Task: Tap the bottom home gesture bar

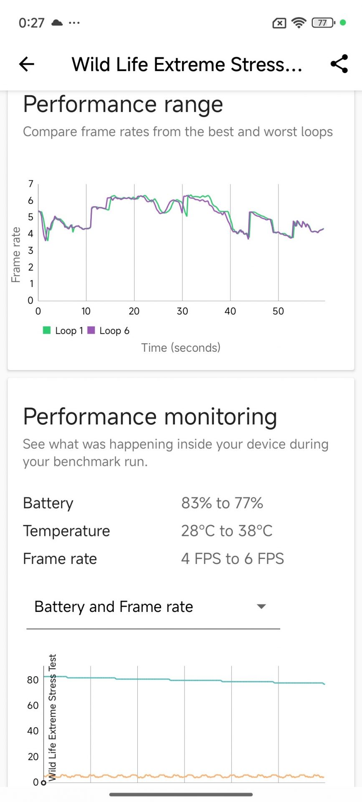Action: pos(181,794)
